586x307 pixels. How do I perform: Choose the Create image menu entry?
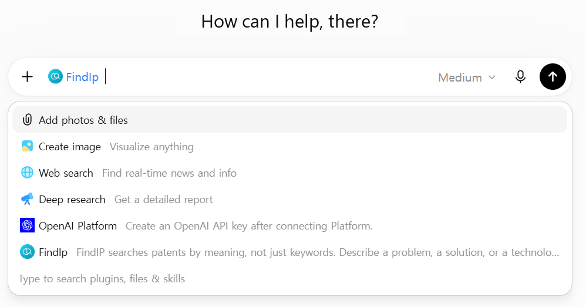pos(289,146)
